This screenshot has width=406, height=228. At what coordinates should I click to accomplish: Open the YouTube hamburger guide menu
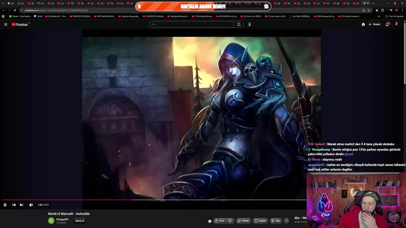click(5, 24)
